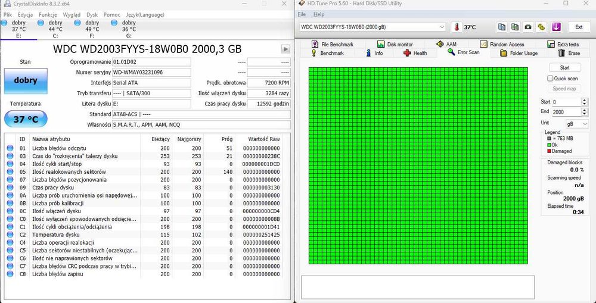Open the Dysk menu
The image size is (596, 303).
(92, 15)
